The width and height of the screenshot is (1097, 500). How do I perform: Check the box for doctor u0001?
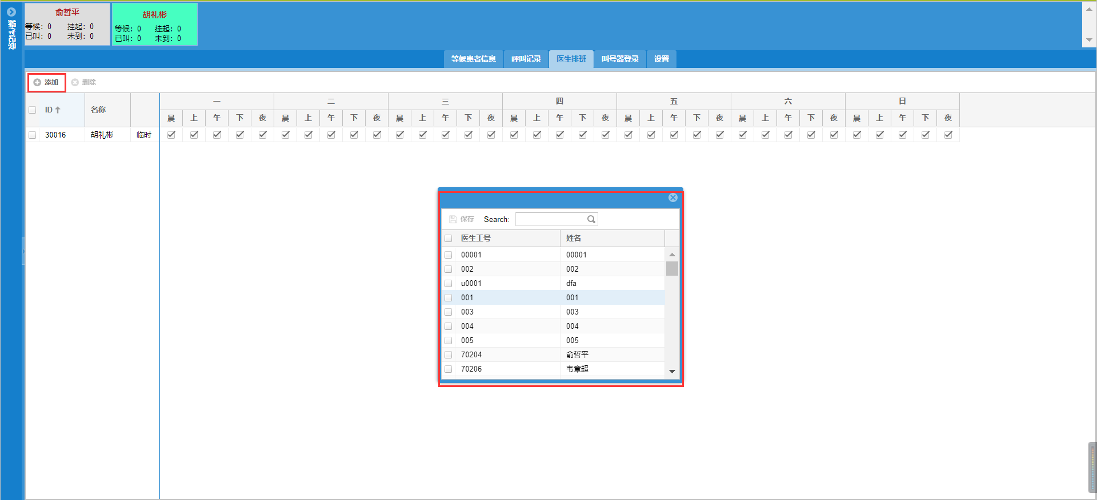point(449,284)
